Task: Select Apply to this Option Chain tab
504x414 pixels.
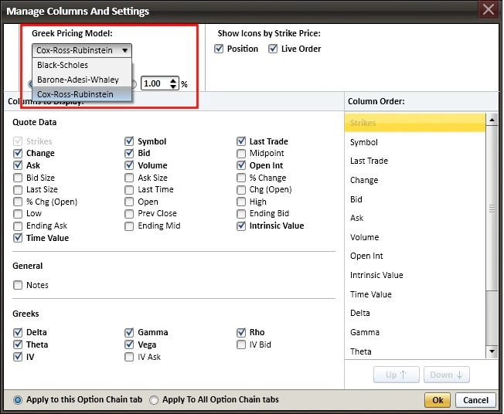Action: [x=19, y=400]
